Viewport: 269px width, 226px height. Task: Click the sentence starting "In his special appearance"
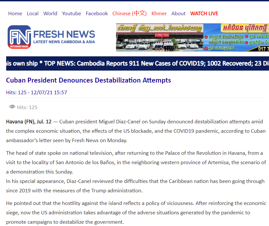135,181
